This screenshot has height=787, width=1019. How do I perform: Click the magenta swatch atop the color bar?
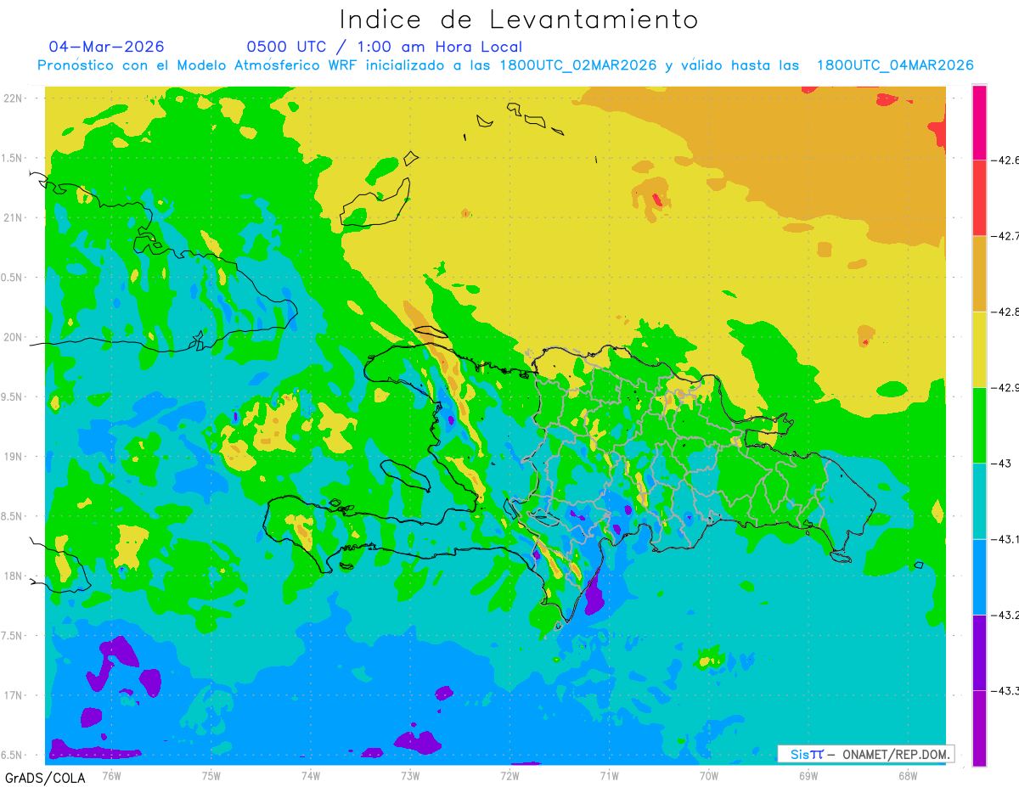click(x=979, y=122)
